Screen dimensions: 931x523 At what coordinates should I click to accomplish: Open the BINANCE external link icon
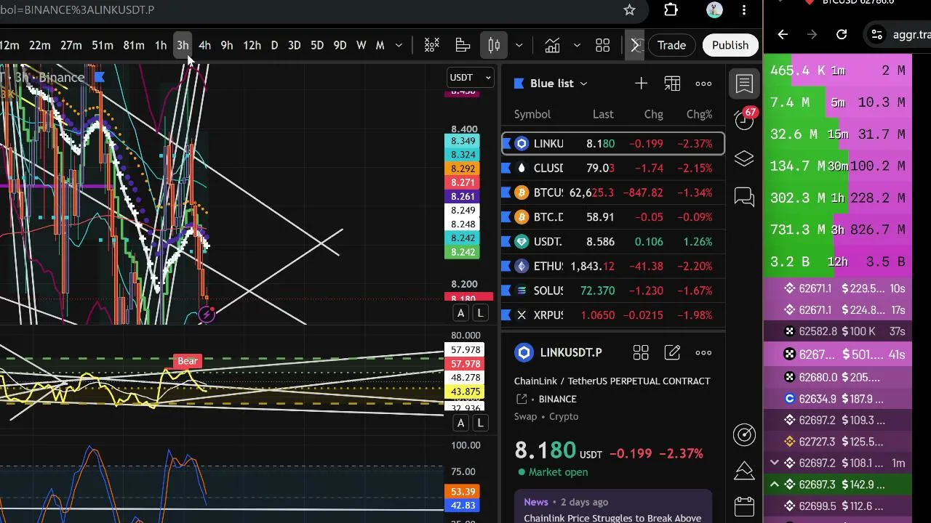tap(522, 399)
